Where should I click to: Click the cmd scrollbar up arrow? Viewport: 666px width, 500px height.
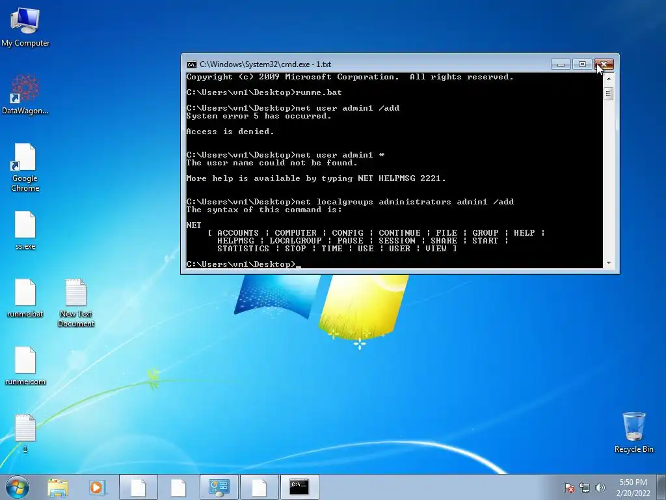[608, 79]
